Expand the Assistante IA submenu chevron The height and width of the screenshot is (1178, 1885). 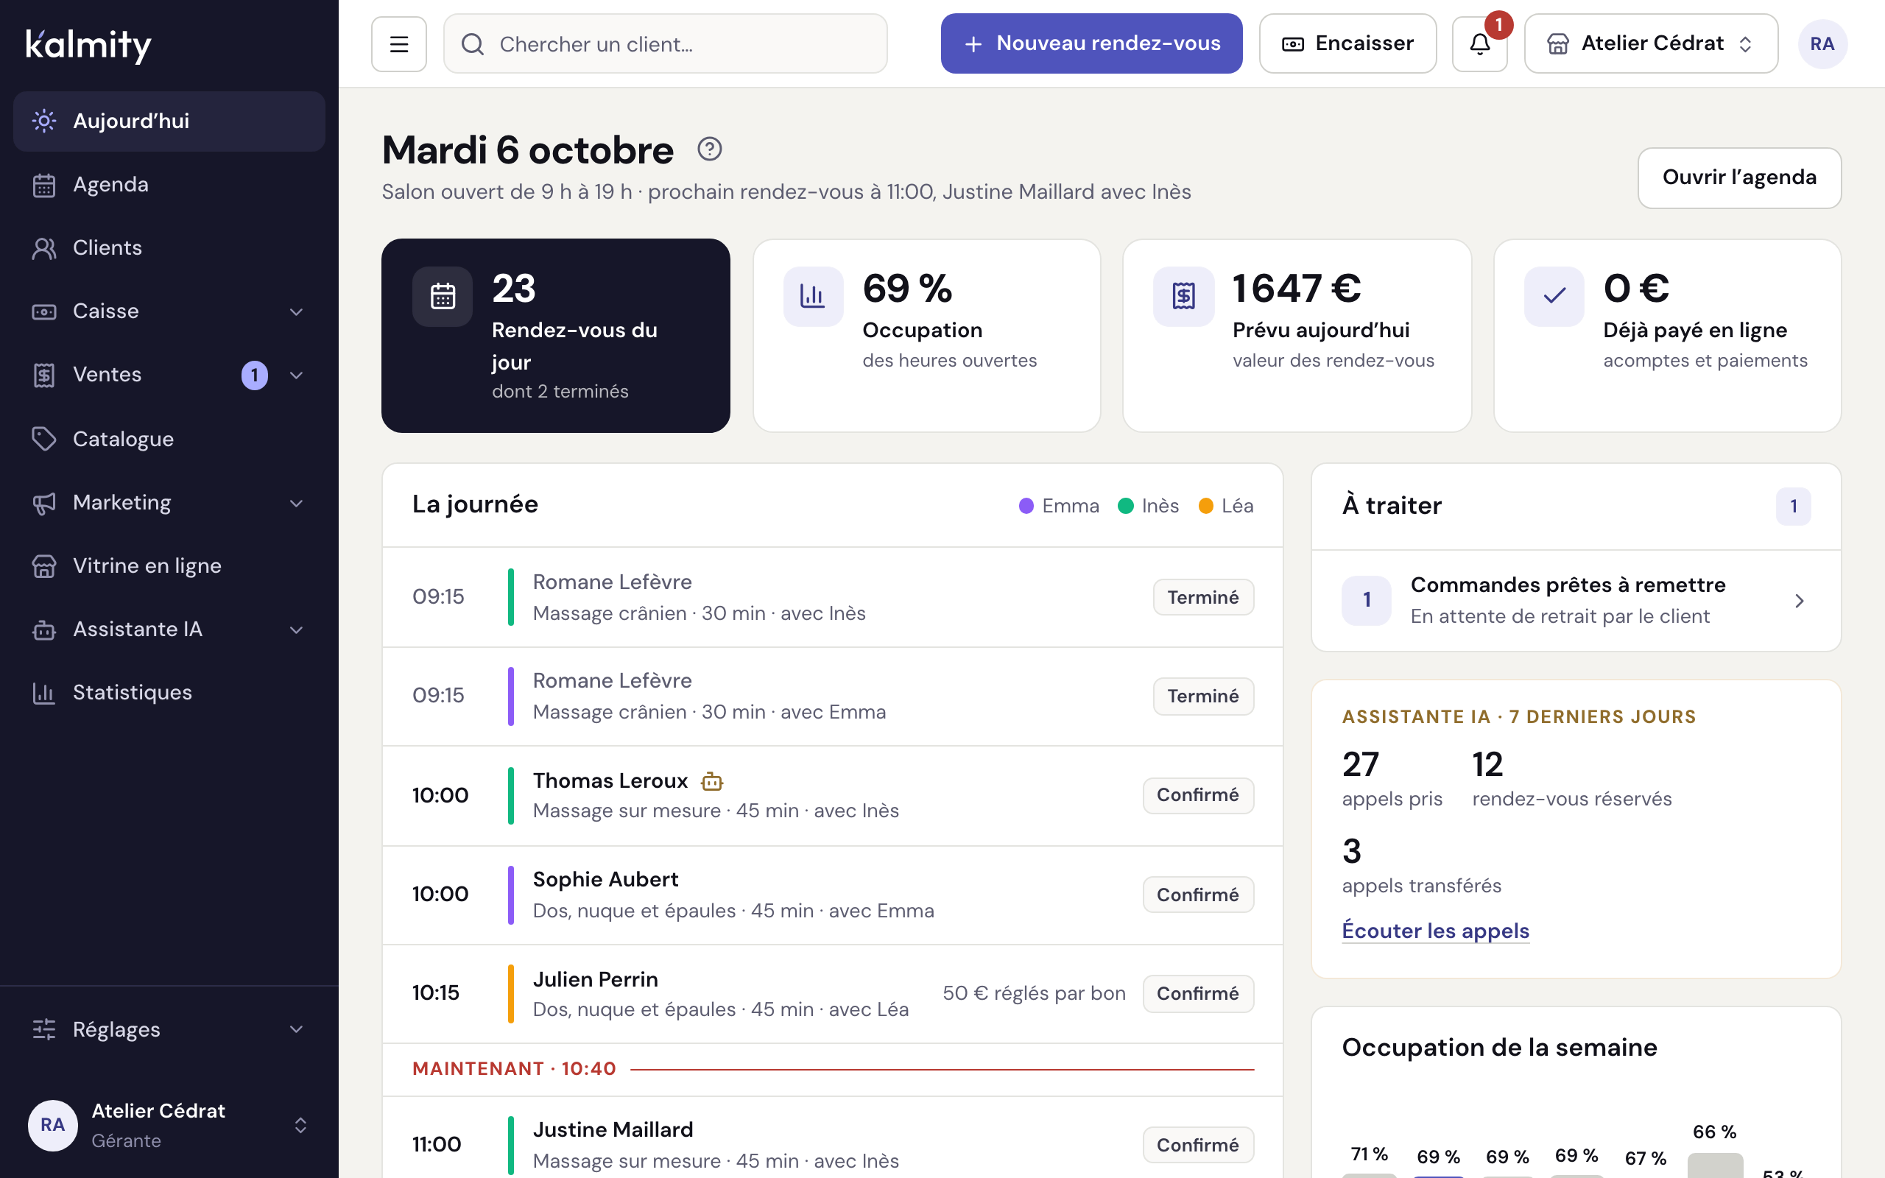pos(296,629)
